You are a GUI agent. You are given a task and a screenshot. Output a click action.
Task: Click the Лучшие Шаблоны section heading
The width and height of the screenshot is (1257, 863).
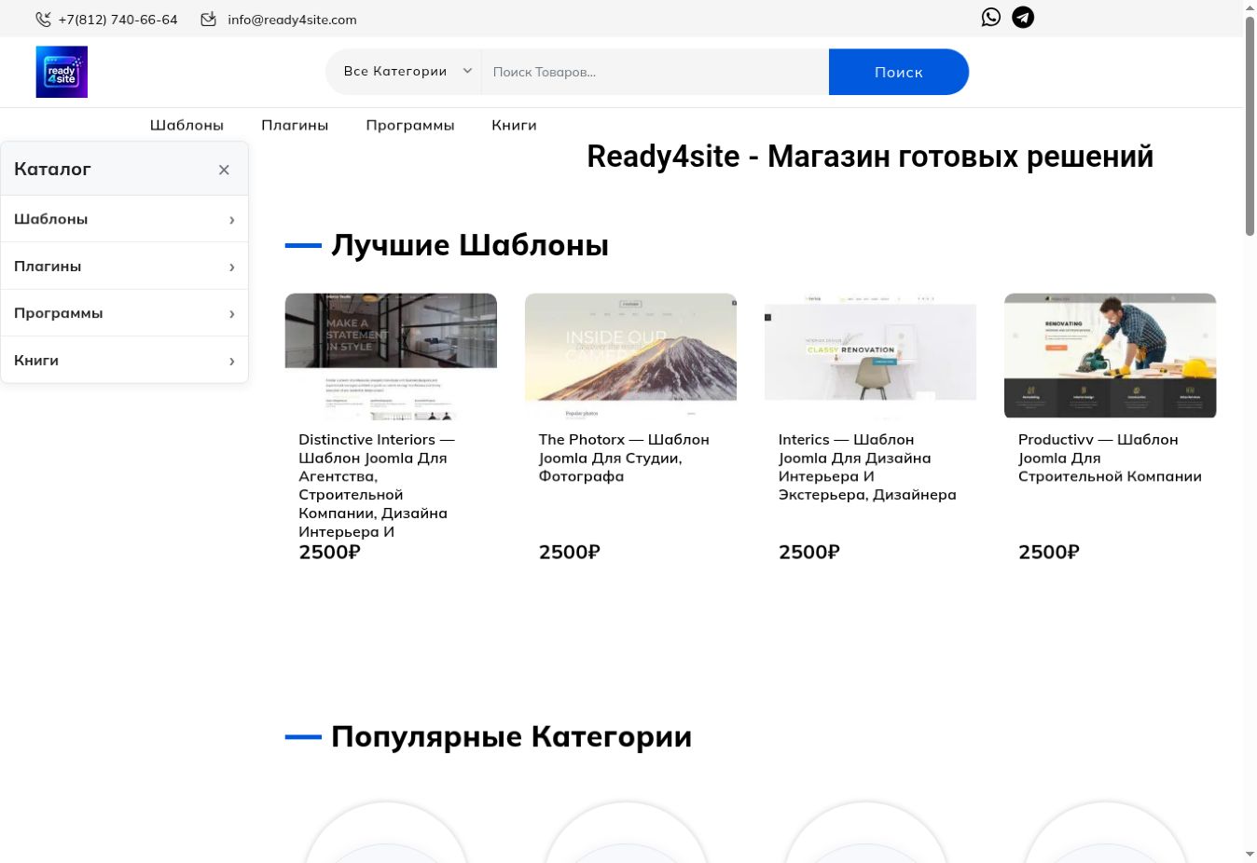pyautogui.click(x=470, y=245)
